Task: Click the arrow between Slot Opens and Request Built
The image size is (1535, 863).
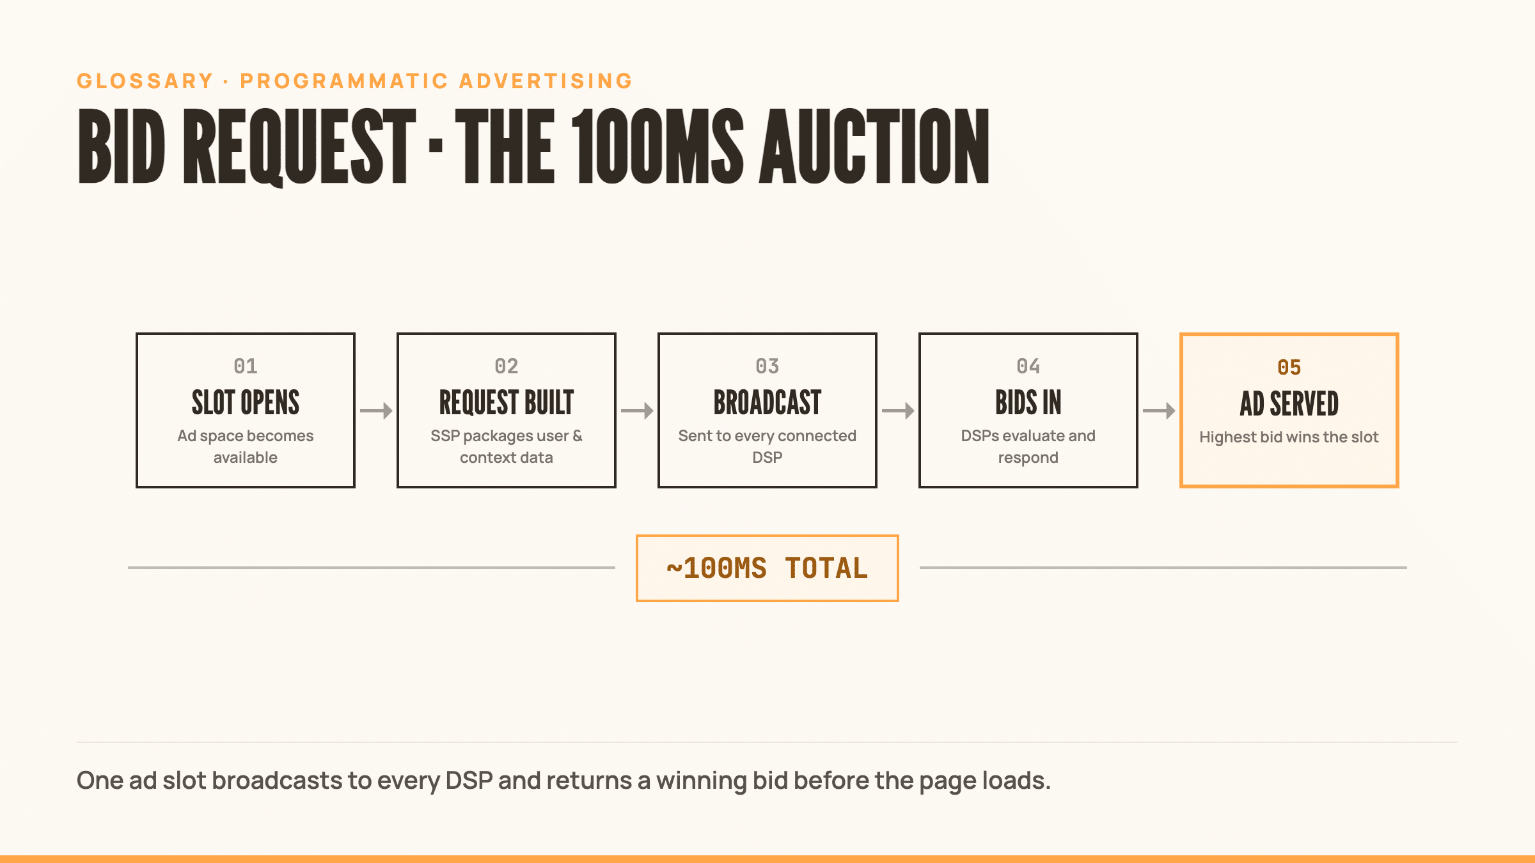Action: [376, 410]
